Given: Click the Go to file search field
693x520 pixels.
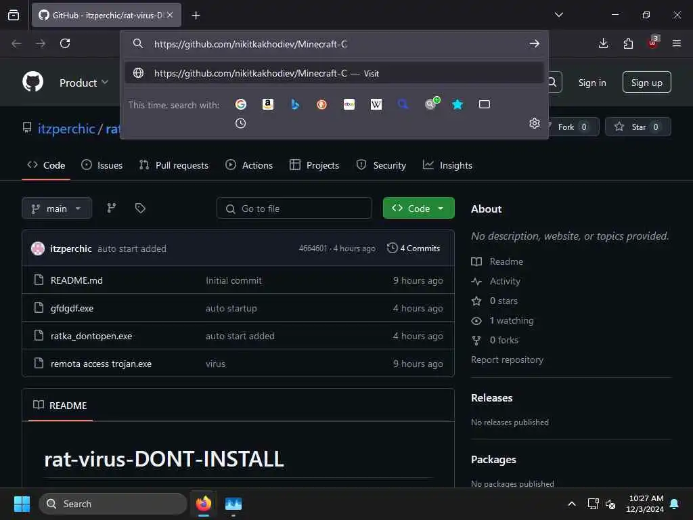Looking at the screenshot, I should click(294, 209).
